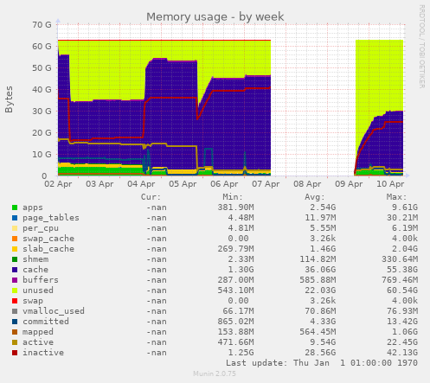This screenshot has width=430, height=383.
Task: Click the 'Memory usage - by week' title
Action: pos(215,17)
